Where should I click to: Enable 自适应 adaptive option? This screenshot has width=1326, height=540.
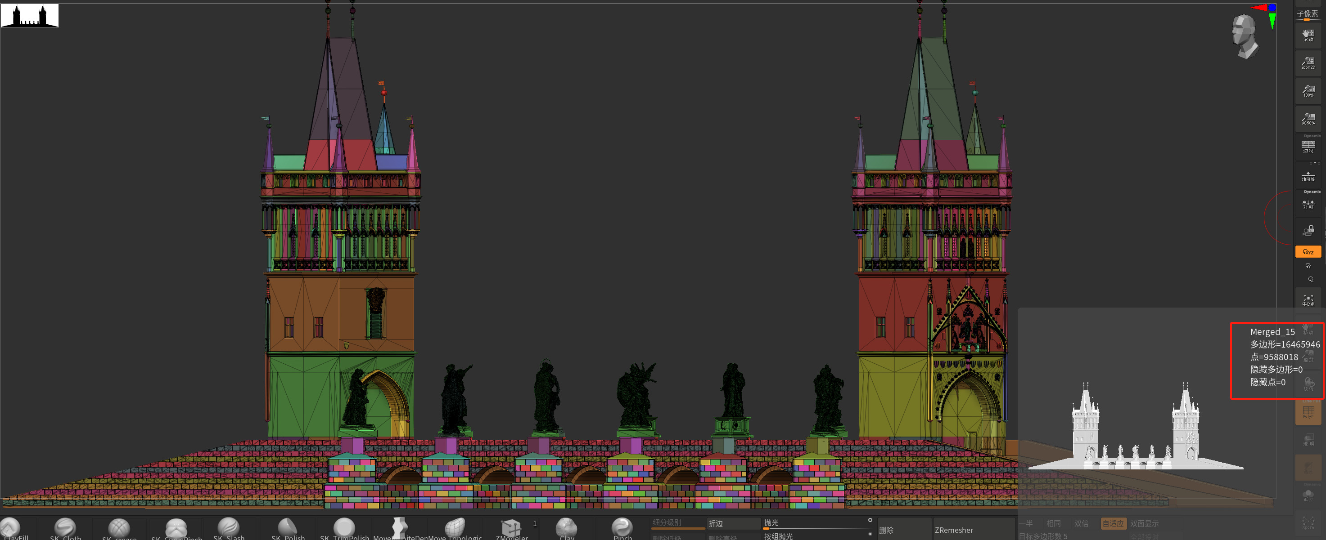1113,523
